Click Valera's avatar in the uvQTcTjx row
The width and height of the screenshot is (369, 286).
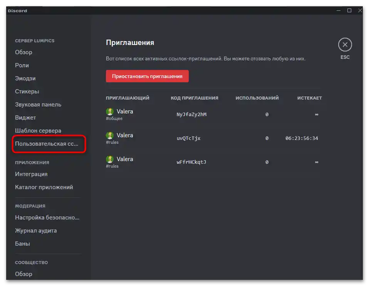110,135
